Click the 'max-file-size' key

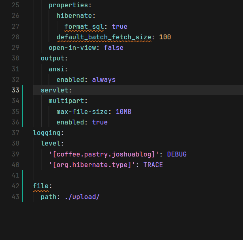click(x=82, y=112)
